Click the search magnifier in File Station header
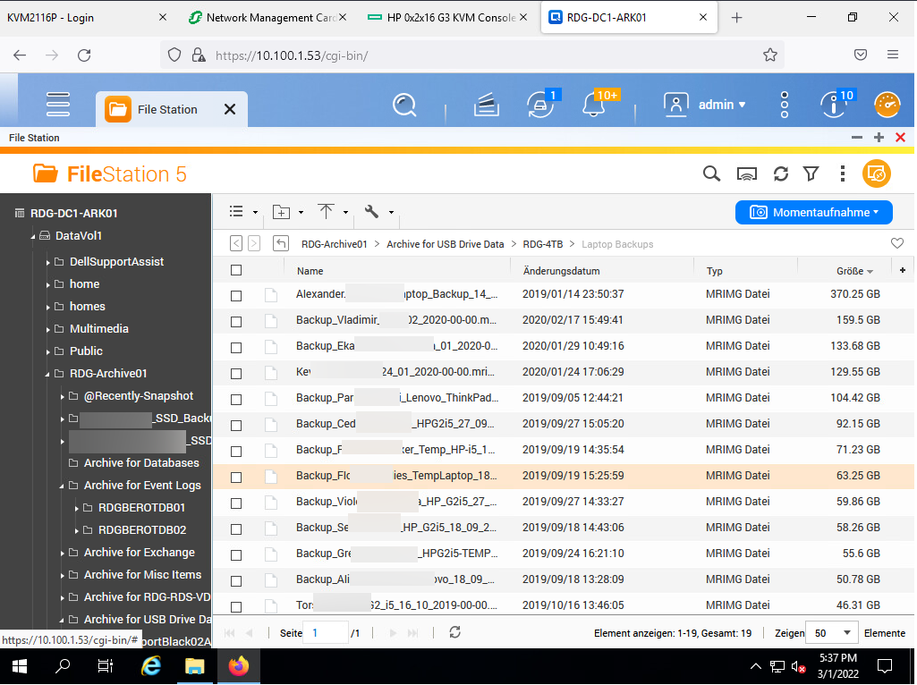The width and height of the screenshot is (917, 685). point(711,173)
